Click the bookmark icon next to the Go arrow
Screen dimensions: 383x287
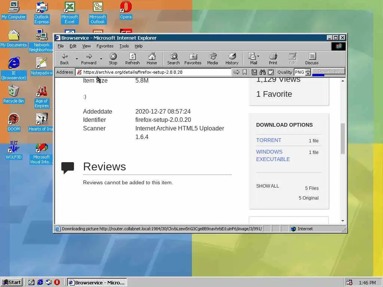click(245, 72)
